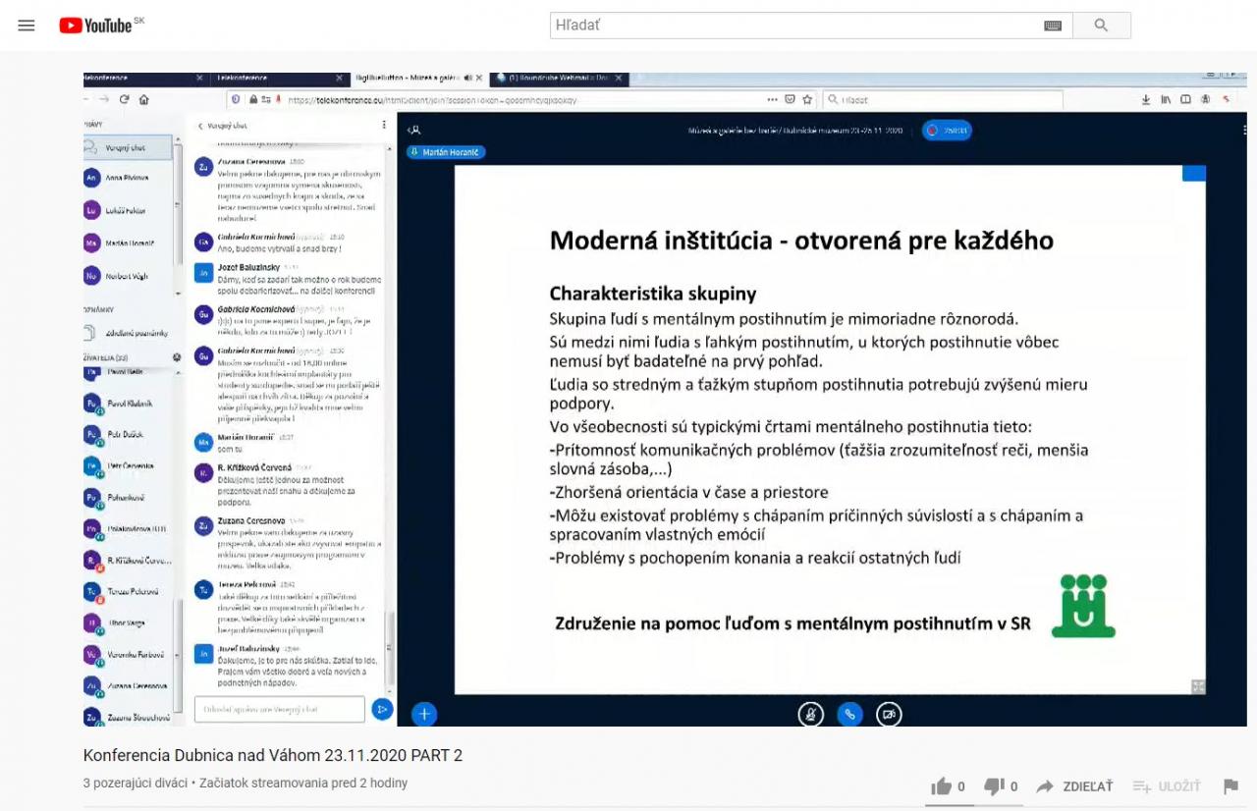This screenshot has width=1257, height=811.
Task: Toggle the webcam sharing button
Action: (x=889, y=714)
